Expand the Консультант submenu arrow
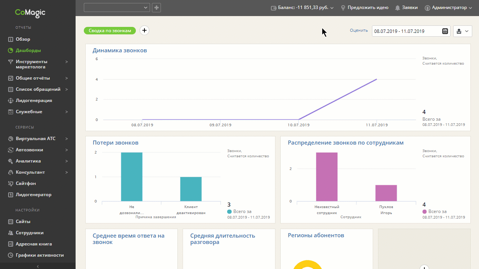Viewport: 479px width, 269px height. pos(67,172)
